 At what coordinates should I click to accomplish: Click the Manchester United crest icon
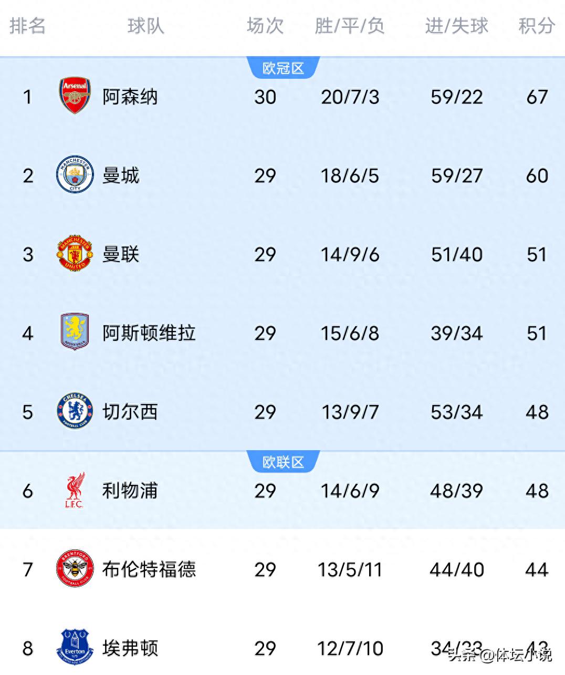pos(74,254)
